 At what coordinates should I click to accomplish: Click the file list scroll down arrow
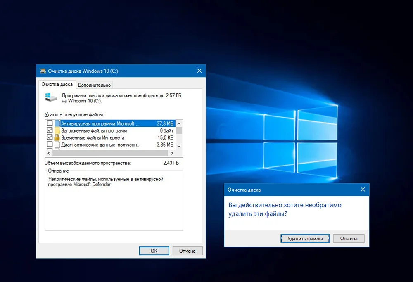179,146
